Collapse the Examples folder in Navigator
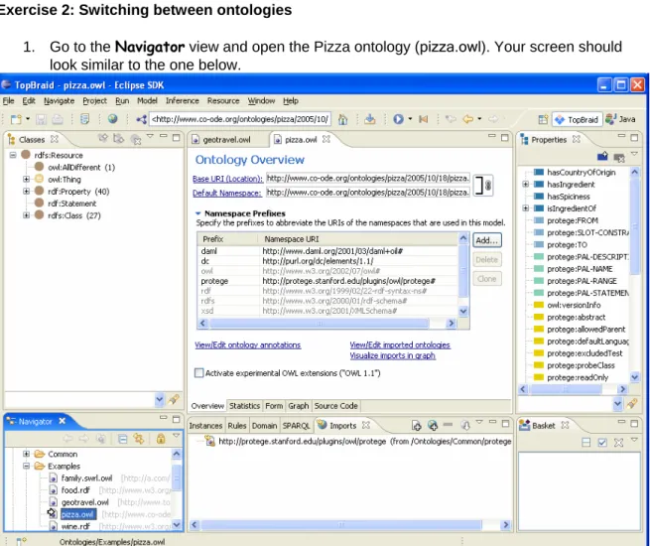 pos(26,466)
